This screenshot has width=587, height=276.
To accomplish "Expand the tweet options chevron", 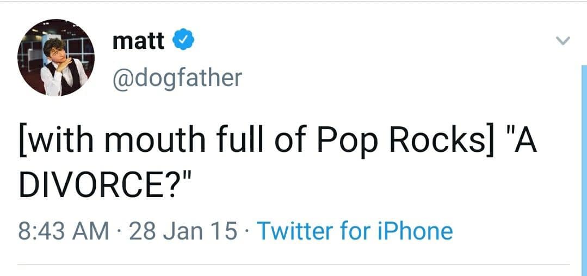I will pyautogui.click(x=564, y=41).
